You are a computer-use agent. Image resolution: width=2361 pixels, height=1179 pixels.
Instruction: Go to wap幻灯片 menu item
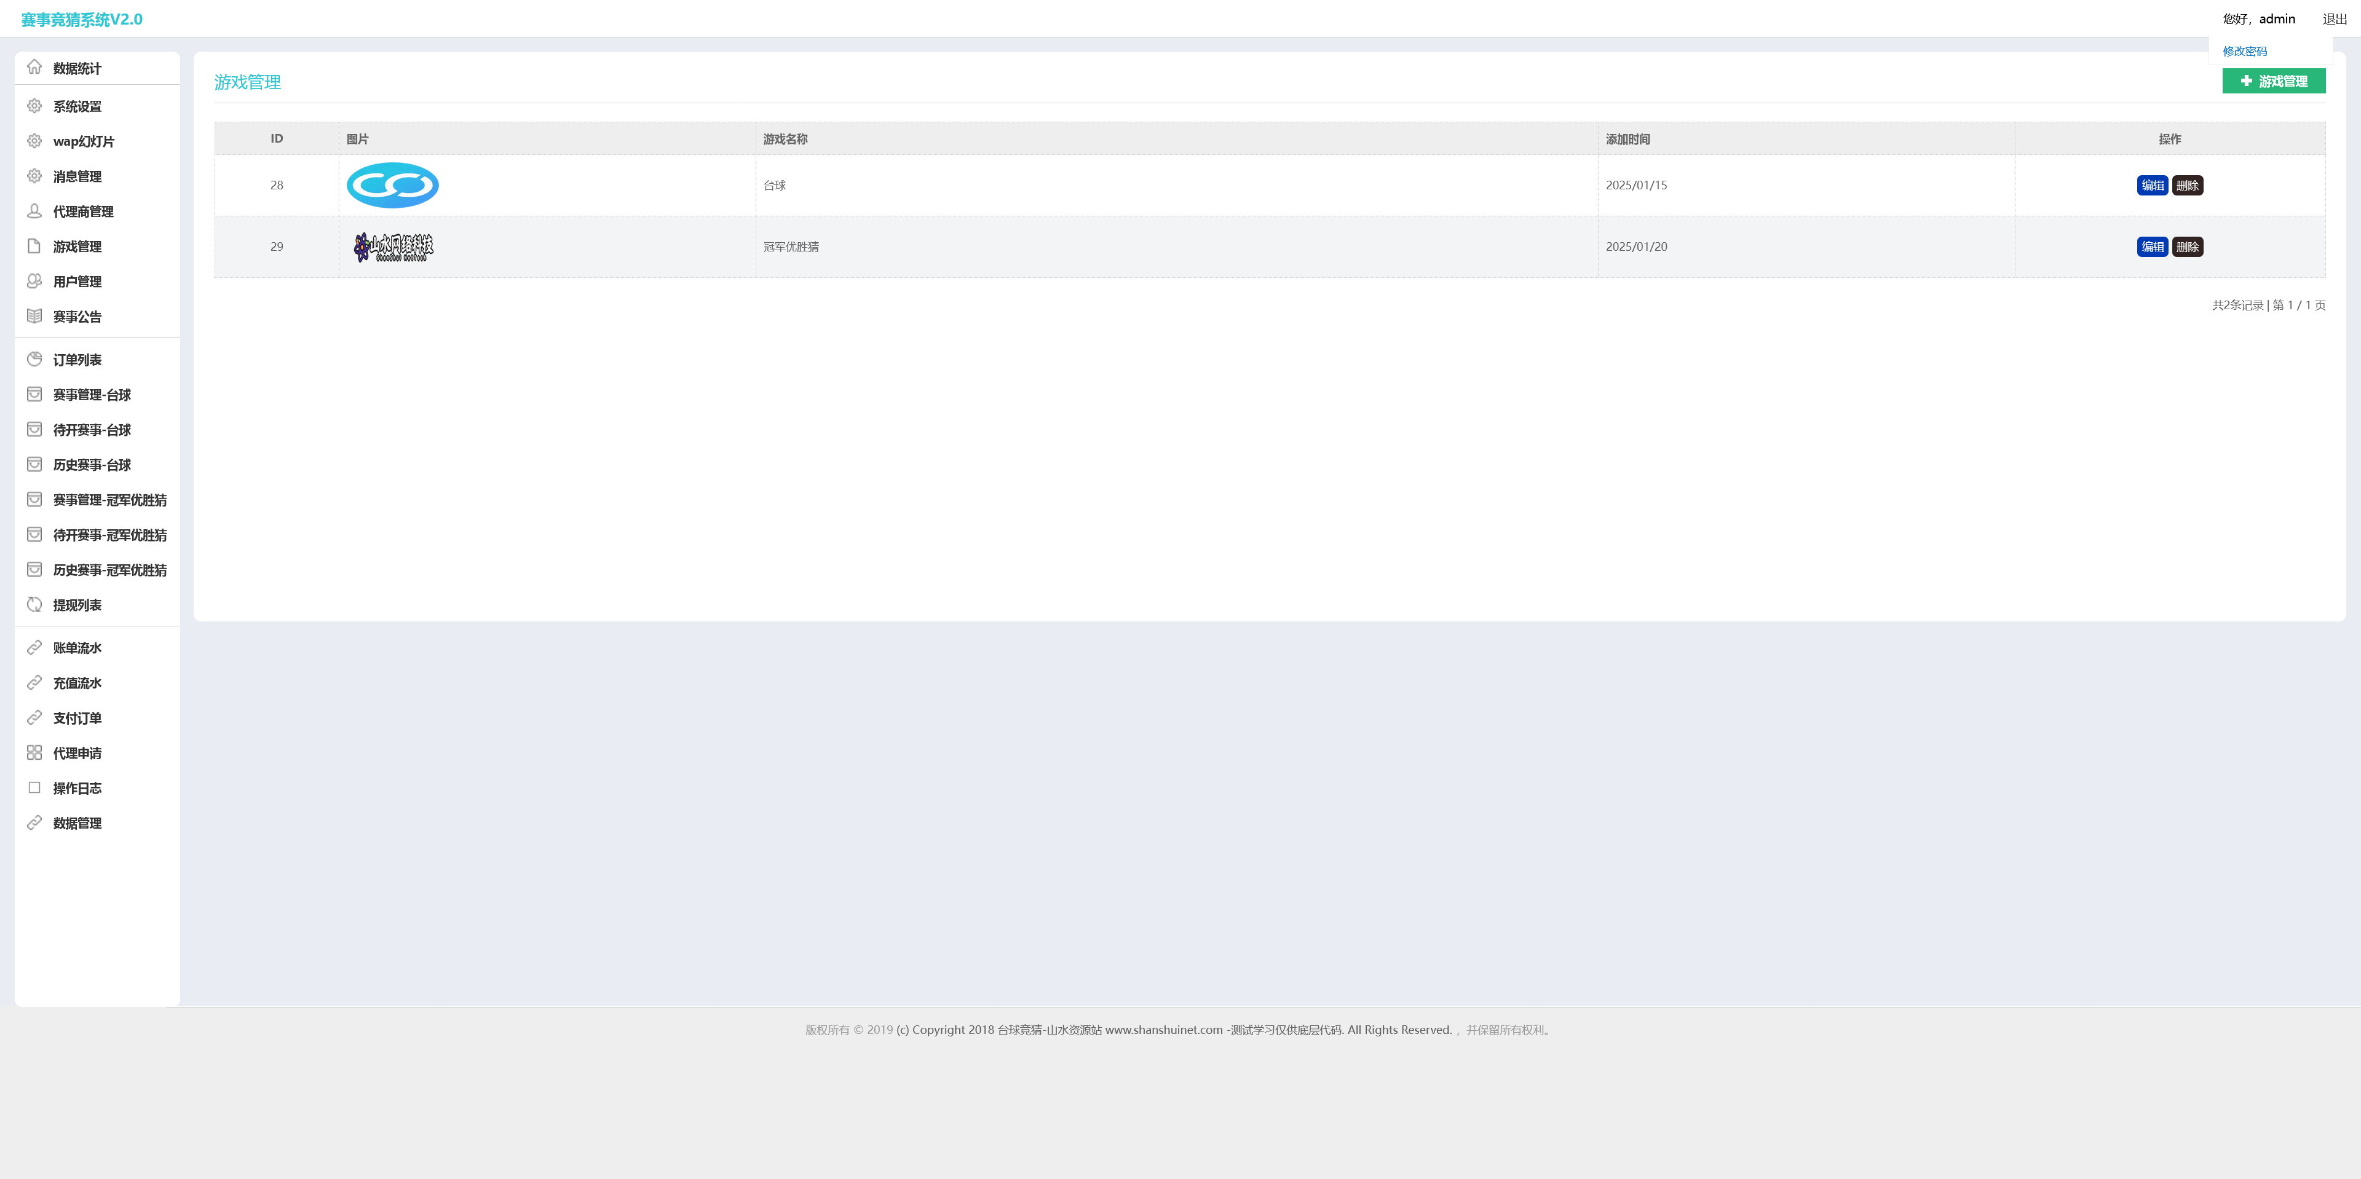tap(84, 141)
